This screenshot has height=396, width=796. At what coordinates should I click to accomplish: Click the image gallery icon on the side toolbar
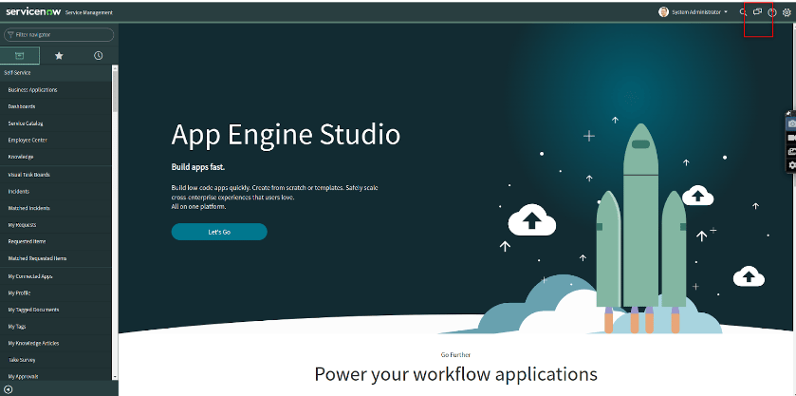click(791, 152)
